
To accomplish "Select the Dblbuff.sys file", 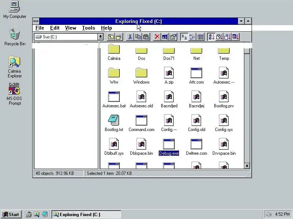I will point(114,147).
